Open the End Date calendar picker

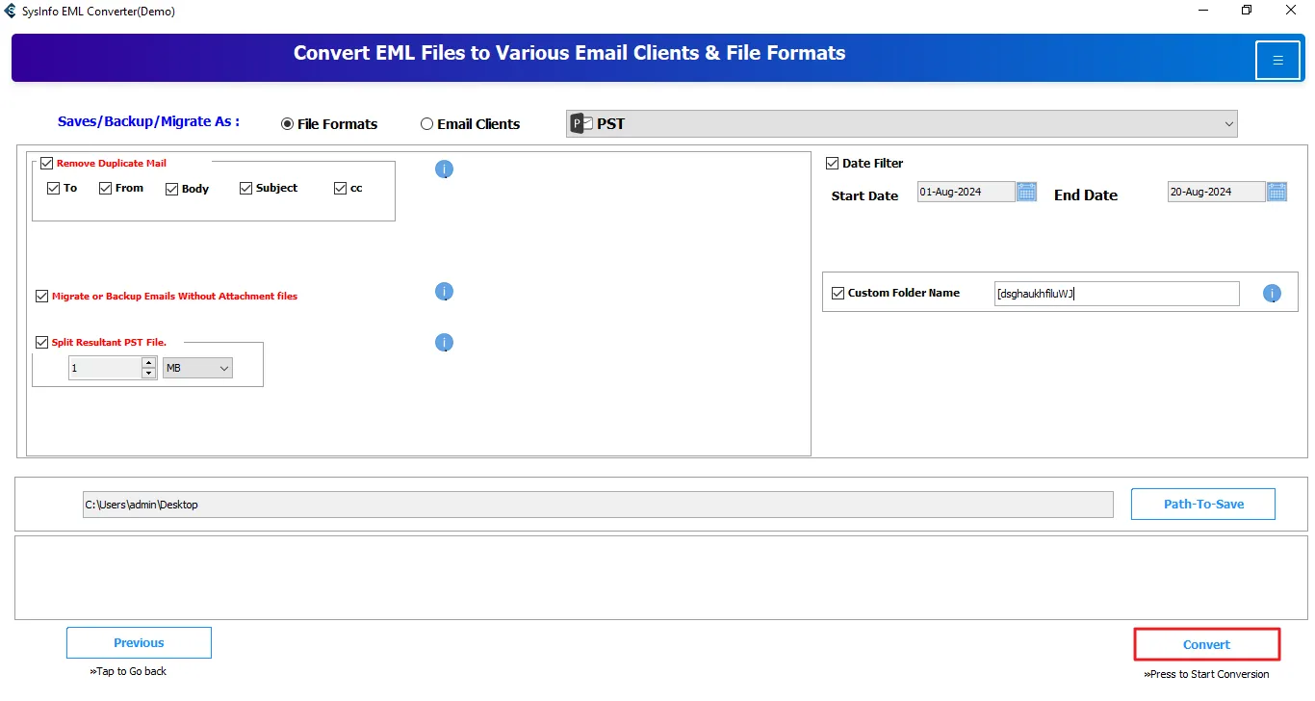(x=1277, y=192)
